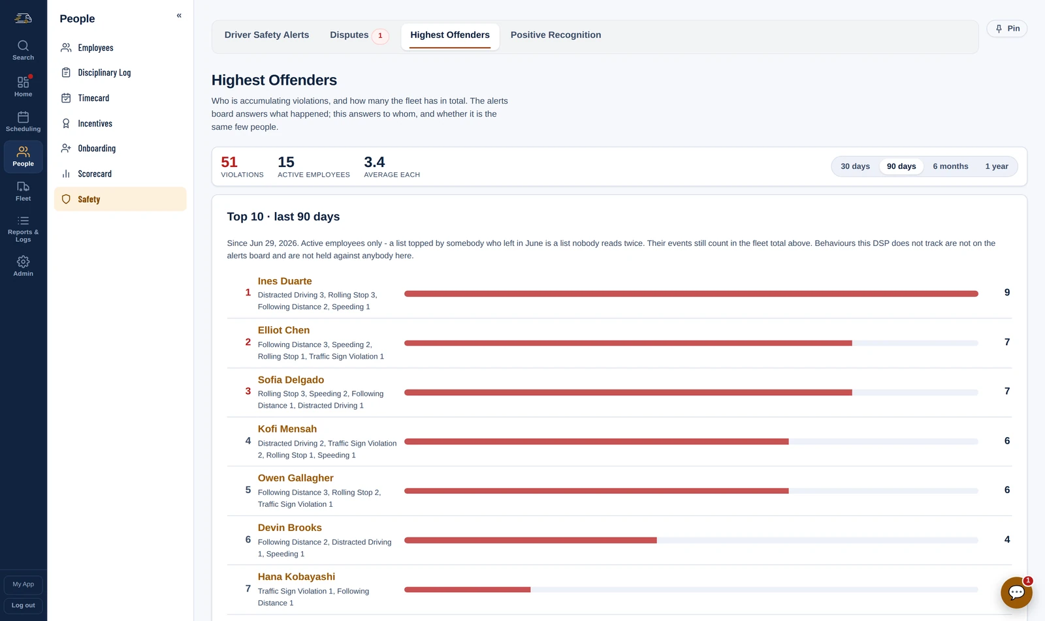Open the chat support bubble
The image size is (1045, 621).
(1016, 592)
